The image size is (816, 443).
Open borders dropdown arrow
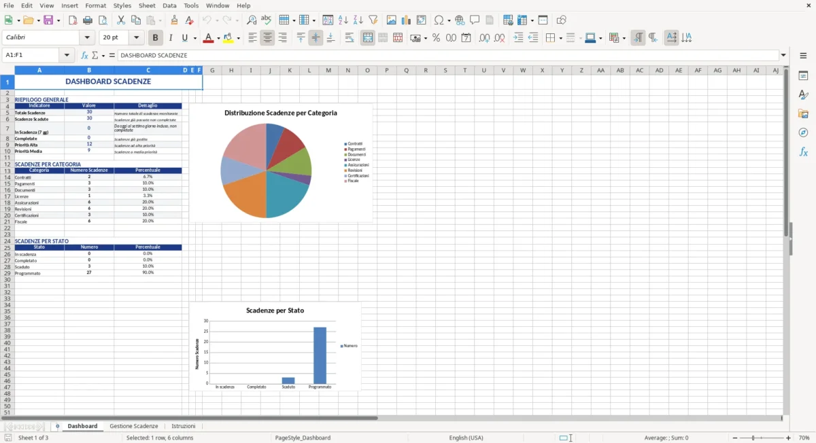pyautogui.click(x=560, y=38)
